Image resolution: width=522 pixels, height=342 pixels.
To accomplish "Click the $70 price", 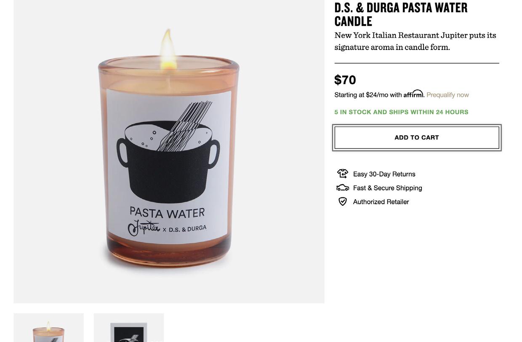I will pyautogui.click(x=345, y=80).
